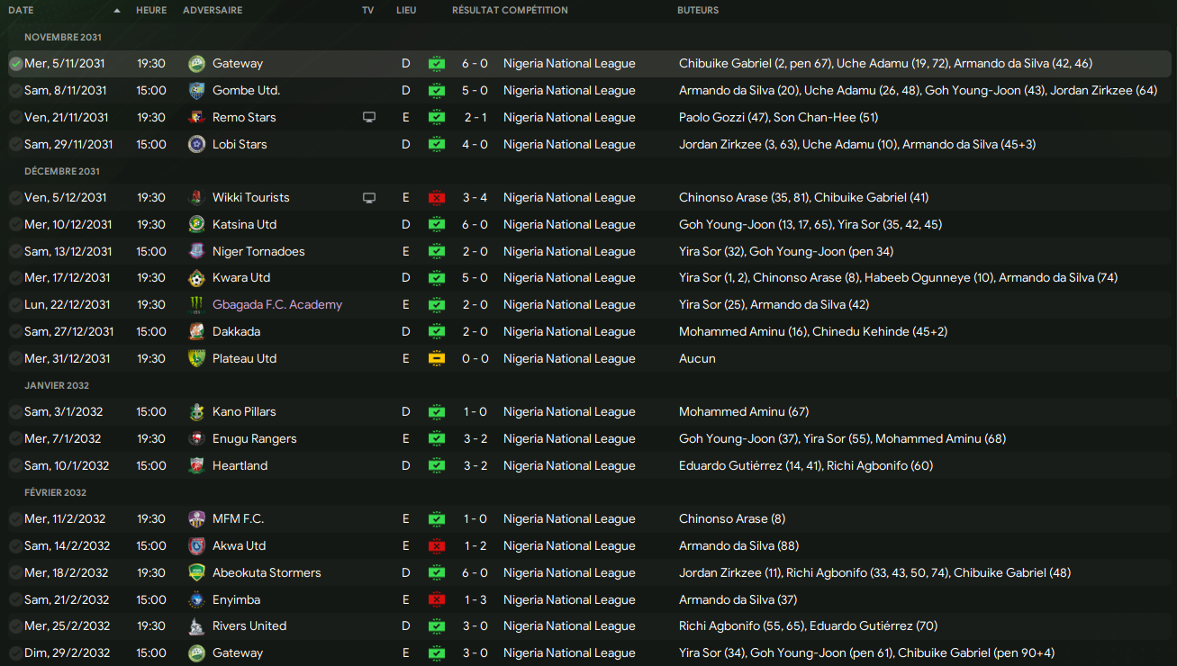Select the Akwa Utd club badge
Viewport: 1177px width, 666px height.
point(196,545)
